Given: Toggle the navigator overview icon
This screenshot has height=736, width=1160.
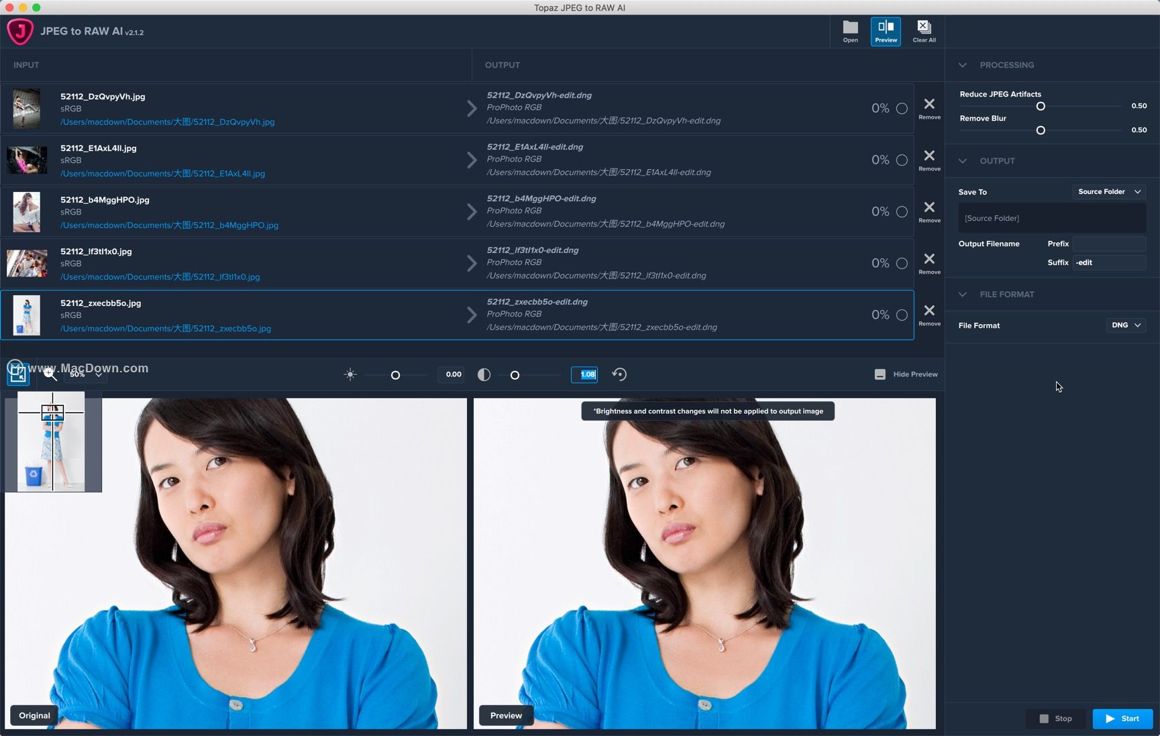Looking at the screenshot, I should click(x=18, y=374).
